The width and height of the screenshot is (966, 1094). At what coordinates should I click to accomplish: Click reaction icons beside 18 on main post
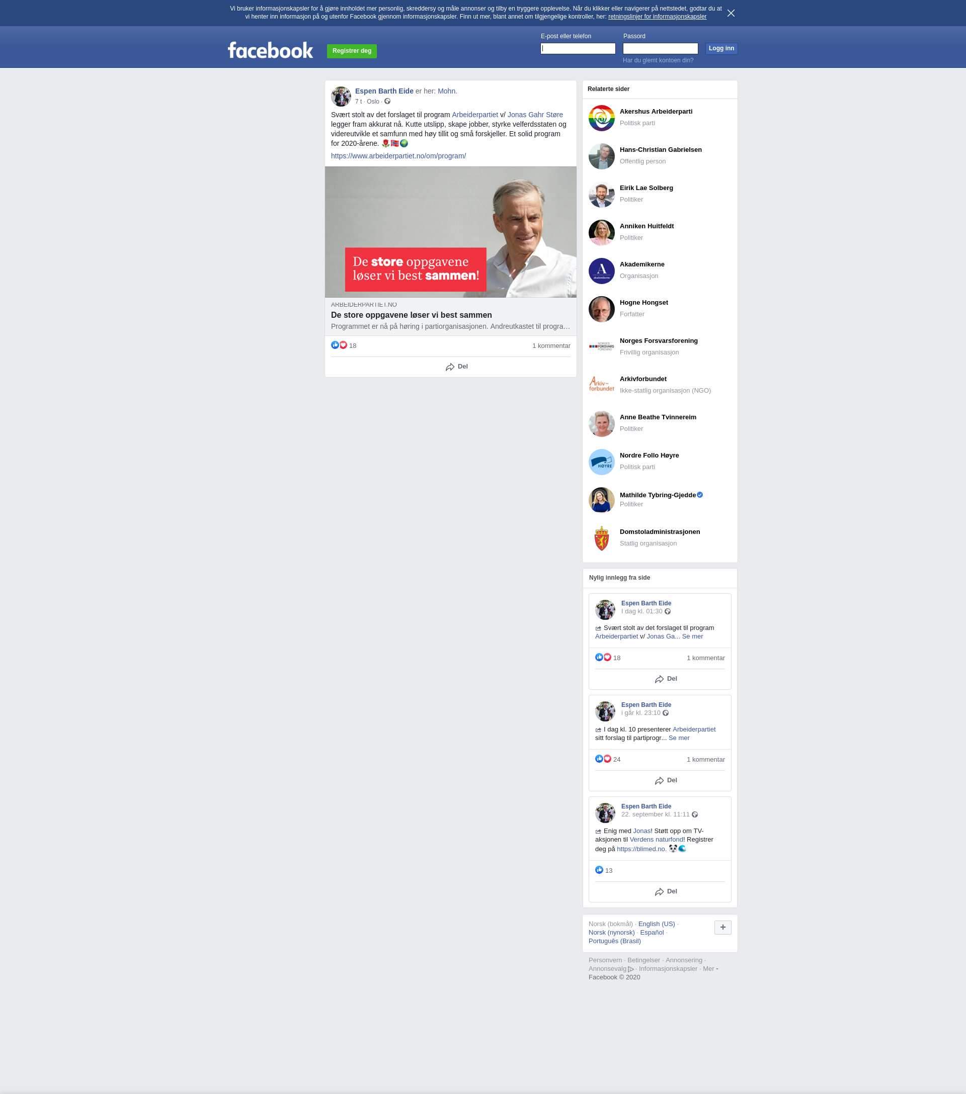click(339, 345)
